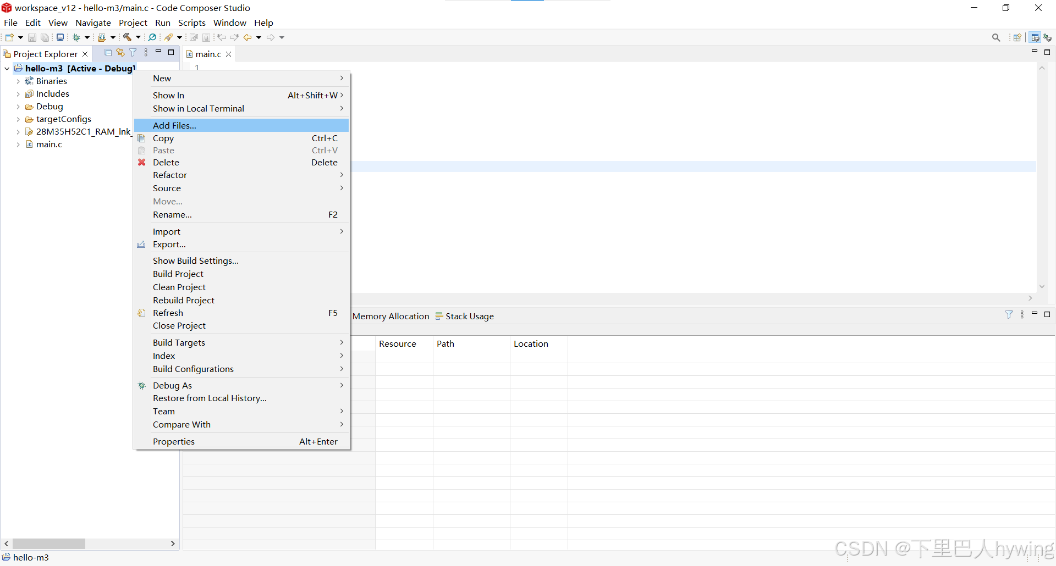Click the Next Edit Location icon

pyautogui.click(x=234, y=37)
